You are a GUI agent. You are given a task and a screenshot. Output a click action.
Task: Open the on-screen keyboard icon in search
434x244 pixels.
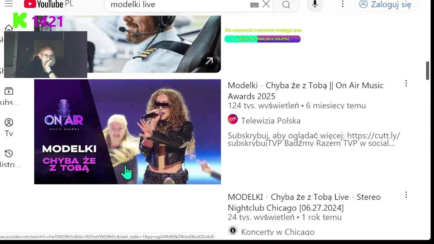click(x=254, y=5)
